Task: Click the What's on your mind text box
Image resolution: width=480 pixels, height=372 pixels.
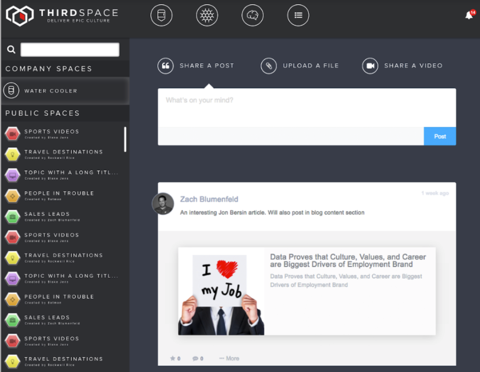Action: (307, 108)
